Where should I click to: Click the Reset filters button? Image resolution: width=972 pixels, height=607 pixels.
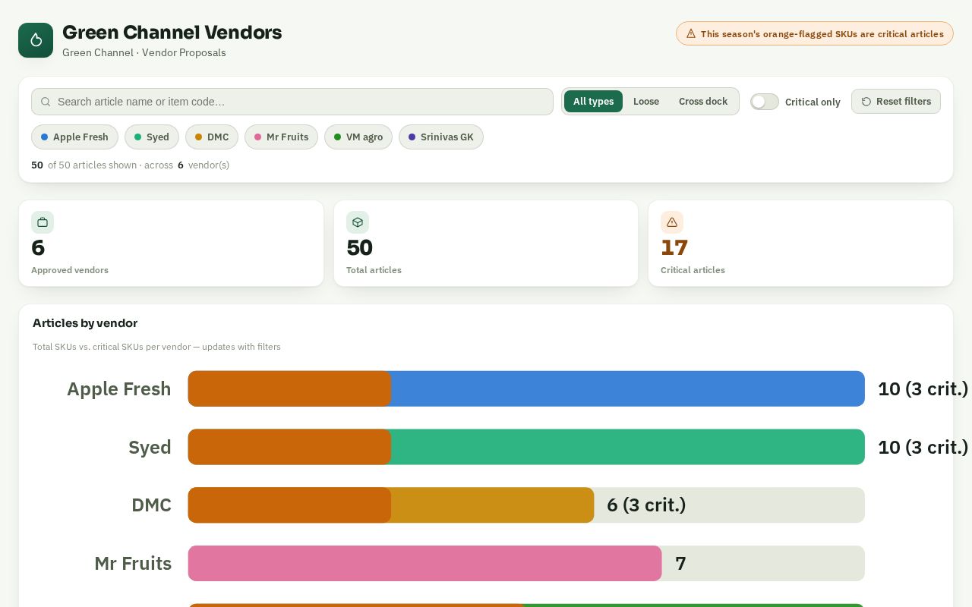tap(896, 102)
